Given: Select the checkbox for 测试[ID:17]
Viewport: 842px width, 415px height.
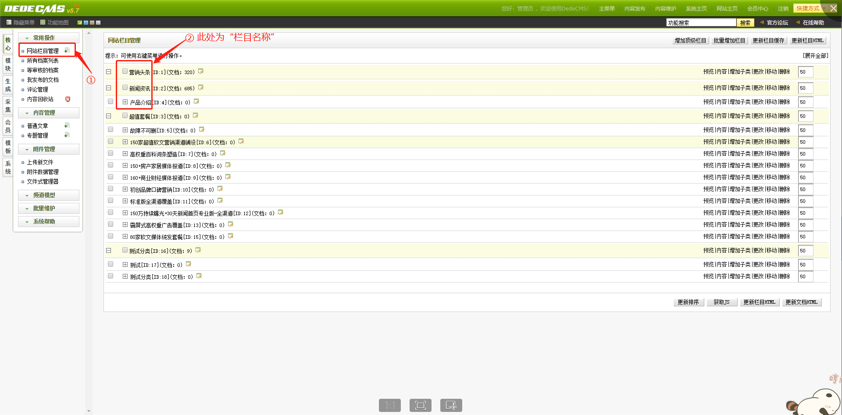Looking at the screenshot, I should coord(111,264).
